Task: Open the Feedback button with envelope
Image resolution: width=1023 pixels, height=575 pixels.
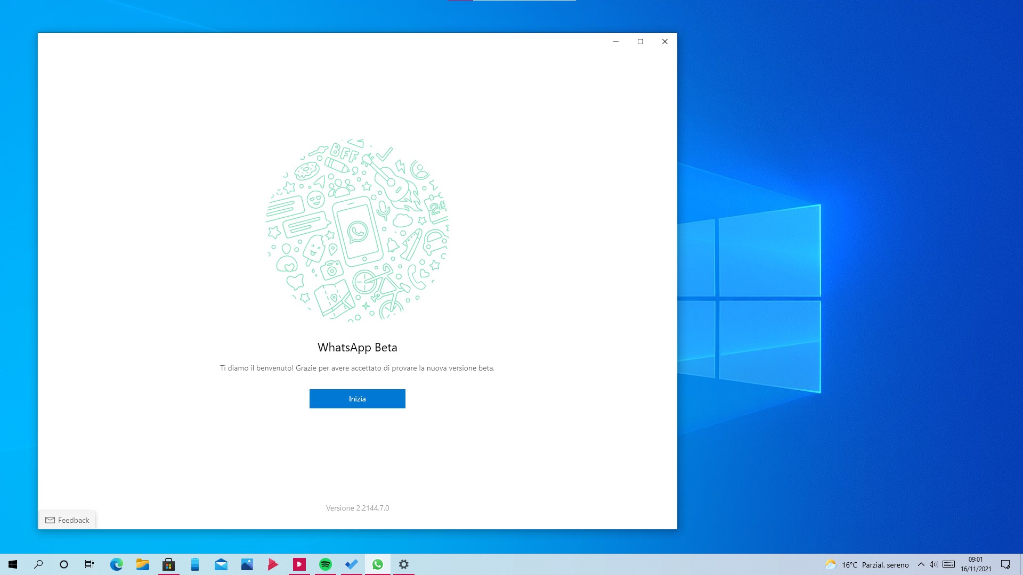Action: tap(68, 520)
